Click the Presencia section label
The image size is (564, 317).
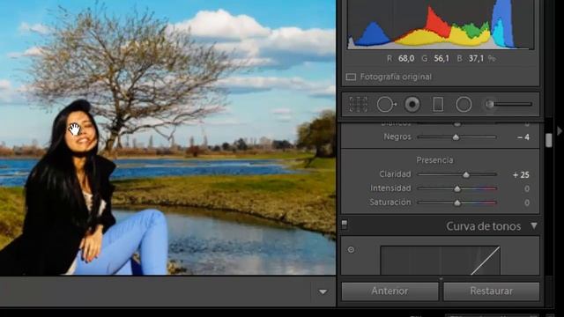point(434,160)
